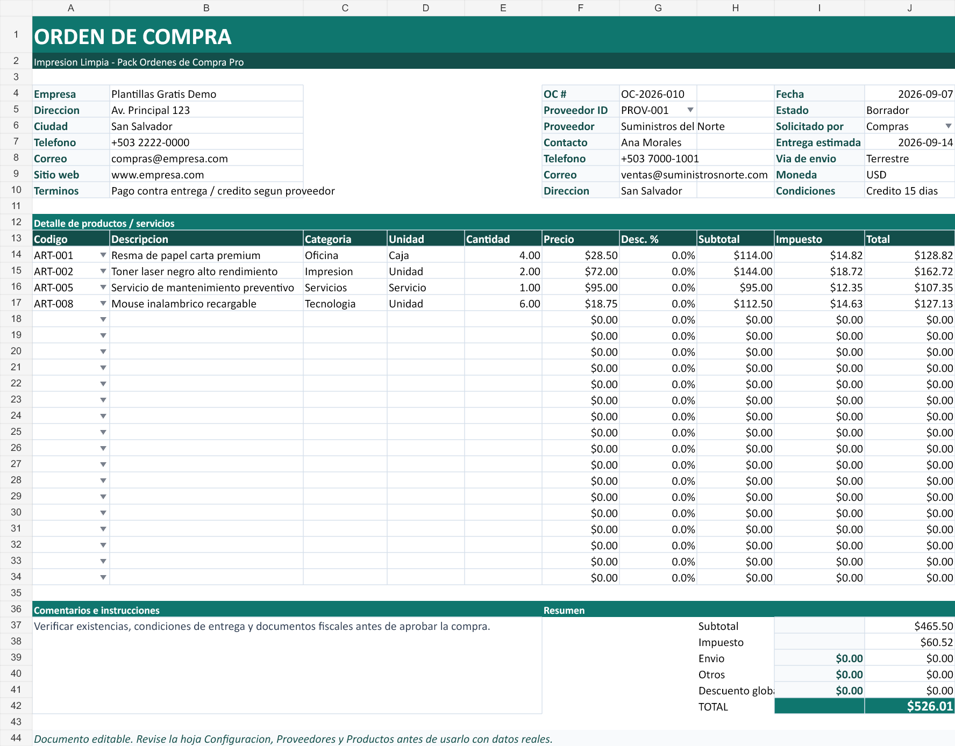Open the ART-008 code dropdown arrow
This screenshot has width=955, height=746.
click(103, 304)
